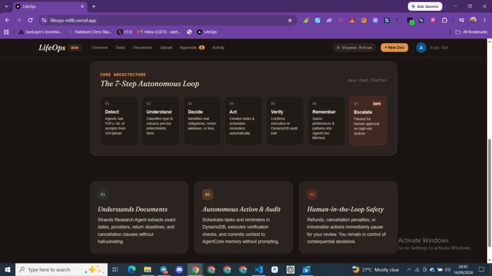Open the MetaMask fox extension
Screen dimensions: 492x276
[x=352, y=20]
